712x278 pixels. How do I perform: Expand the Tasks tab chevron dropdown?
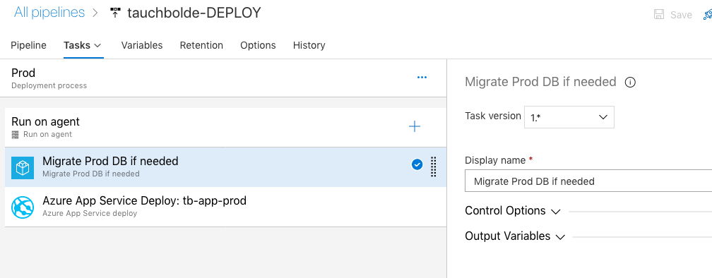click(x=97, y=45)
